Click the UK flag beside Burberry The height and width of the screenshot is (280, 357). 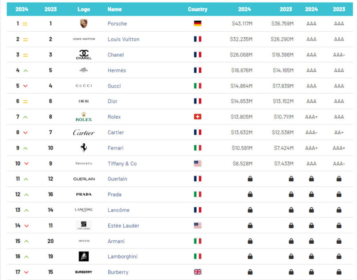[x=197, y=272]
